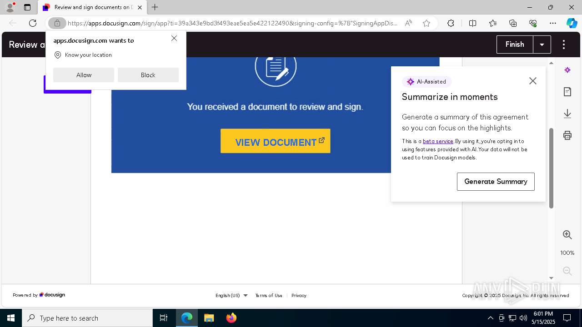The image size is (582, 327).
Task: Open Collections icon in Edge toolbar
Action: point(513,23)
